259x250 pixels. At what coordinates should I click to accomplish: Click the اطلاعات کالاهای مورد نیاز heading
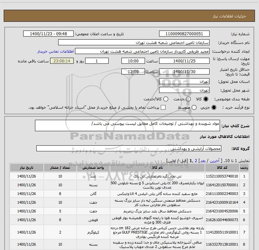click(224, 137)
